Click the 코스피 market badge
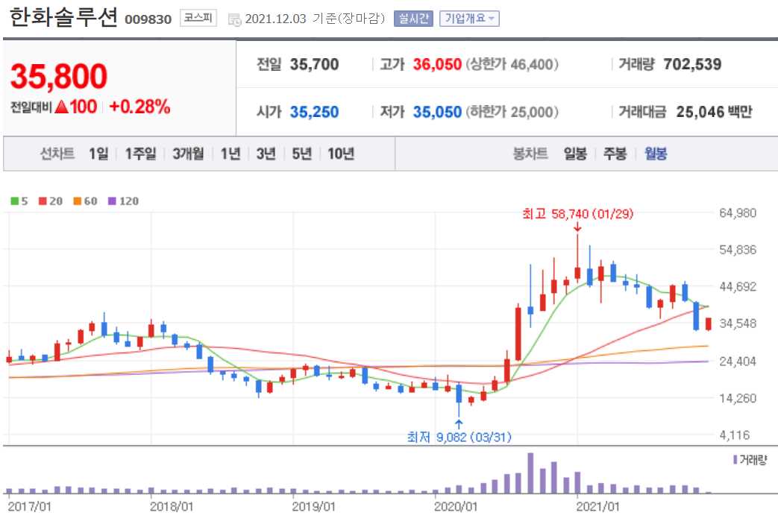The image size is (778, 524). tap(198, 19)
